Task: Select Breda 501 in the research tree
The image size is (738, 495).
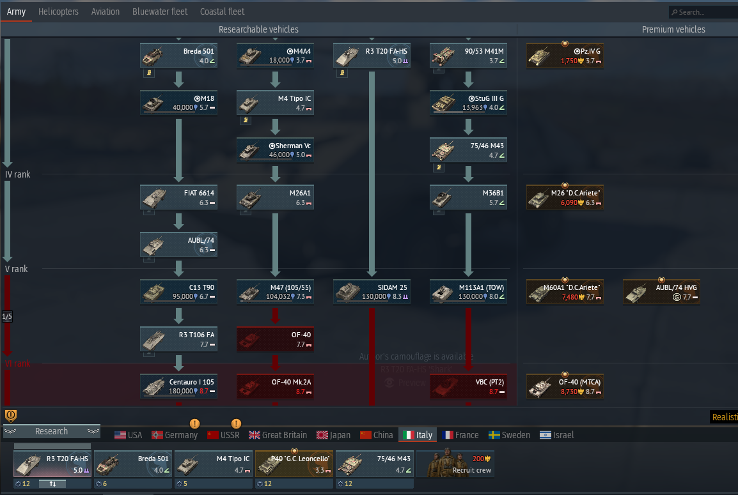Action: click(179, 56)
